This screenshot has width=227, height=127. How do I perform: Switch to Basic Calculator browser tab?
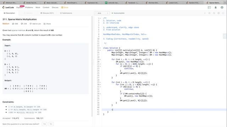(x=51, y=2)
